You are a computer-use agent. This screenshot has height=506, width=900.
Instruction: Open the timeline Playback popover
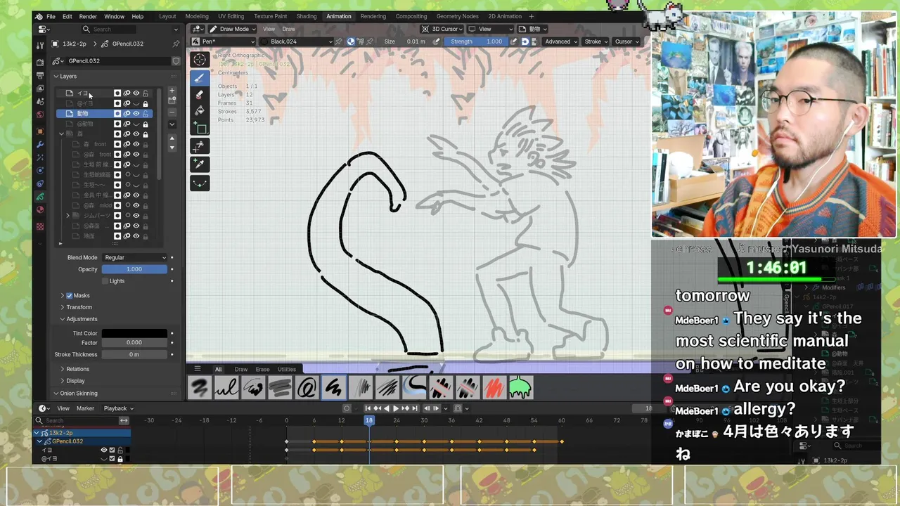click(x=117, y=408)
